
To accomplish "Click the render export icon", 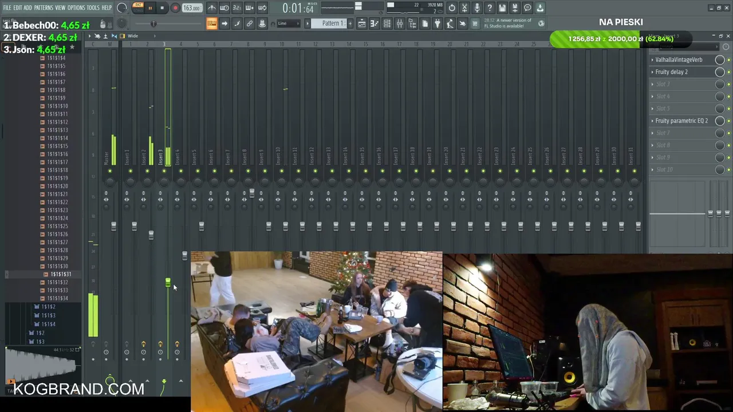I will coord(515,8).
